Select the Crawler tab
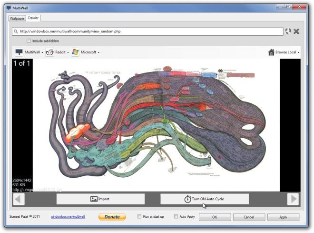Image resolution: width=314 pixels, height=233 pixels. click(x=33, y=18)
